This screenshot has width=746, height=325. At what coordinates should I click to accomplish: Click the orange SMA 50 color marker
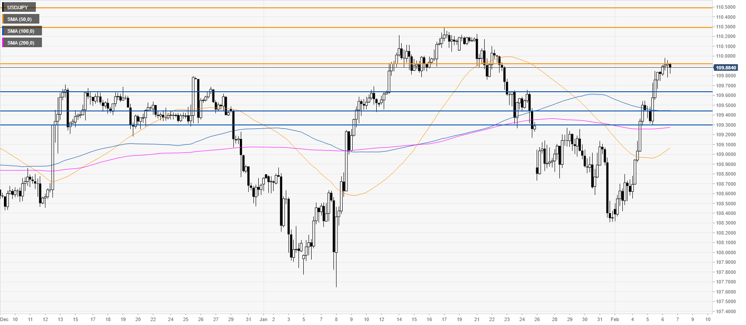click(3, 19)
